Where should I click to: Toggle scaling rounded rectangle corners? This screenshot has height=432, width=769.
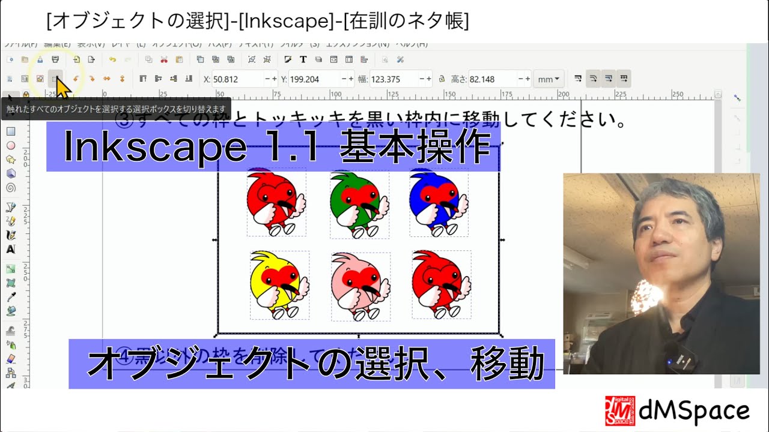point(593,79)
